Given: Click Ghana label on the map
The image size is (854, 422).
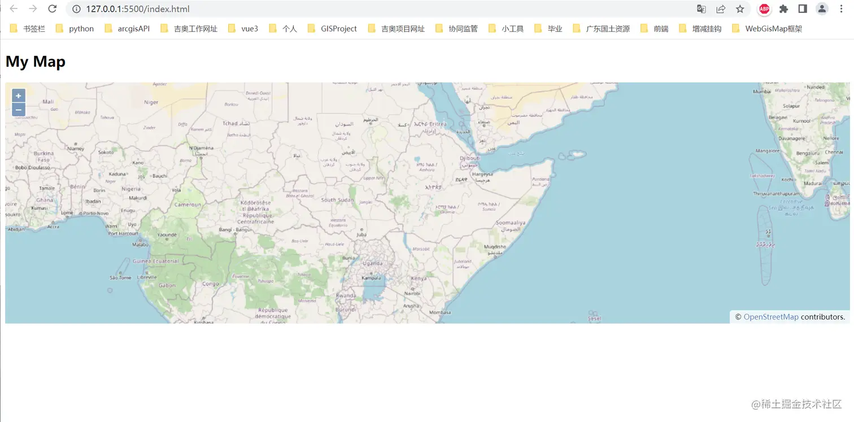Looking at the screenshot, I should click(x=45, y=200).
